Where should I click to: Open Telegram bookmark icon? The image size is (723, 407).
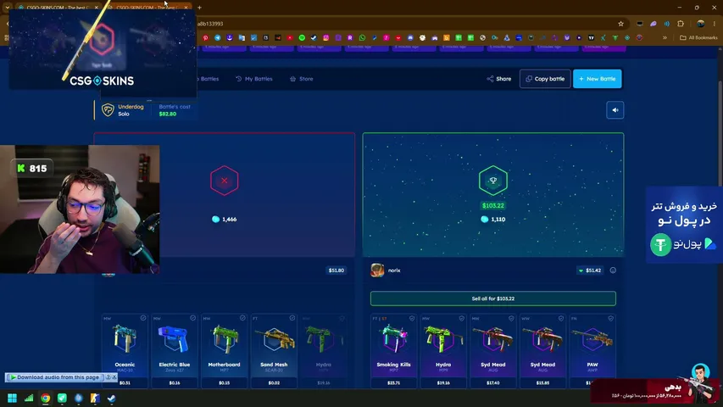click(x=218, y=38)
